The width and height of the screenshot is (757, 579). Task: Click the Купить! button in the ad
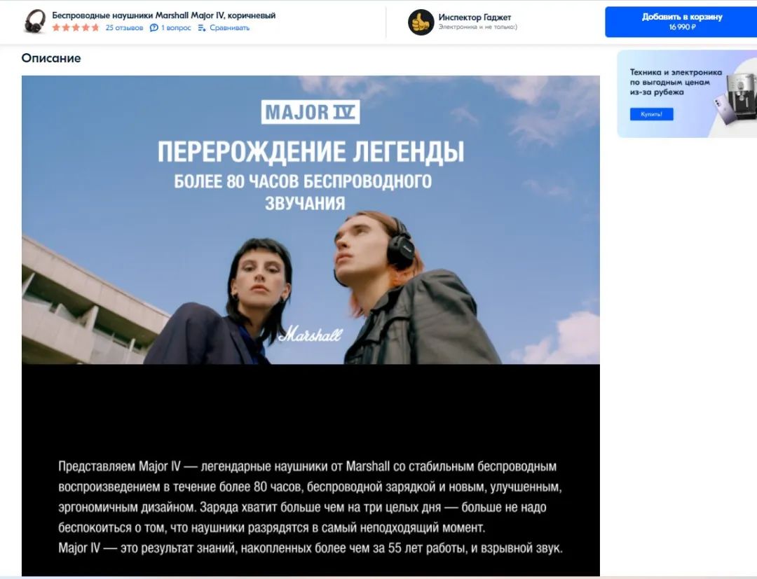(x=651, y=114)
